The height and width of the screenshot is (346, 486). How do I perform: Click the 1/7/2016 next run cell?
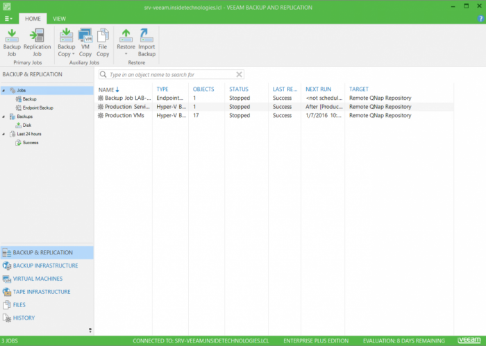(x=324, y=115)
